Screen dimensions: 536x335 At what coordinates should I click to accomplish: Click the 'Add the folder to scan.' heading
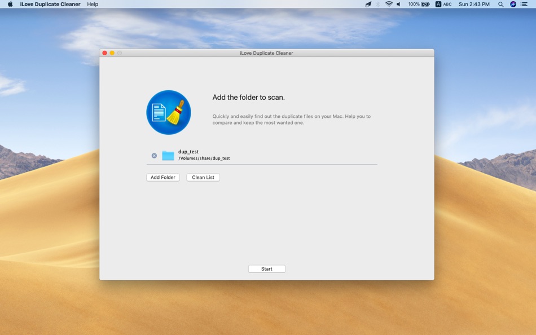tap(248, 98)
